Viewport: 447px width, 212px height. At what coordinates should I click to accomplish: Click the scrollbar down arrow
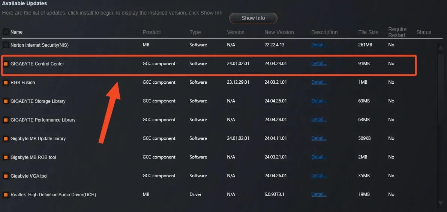point(441,203)
